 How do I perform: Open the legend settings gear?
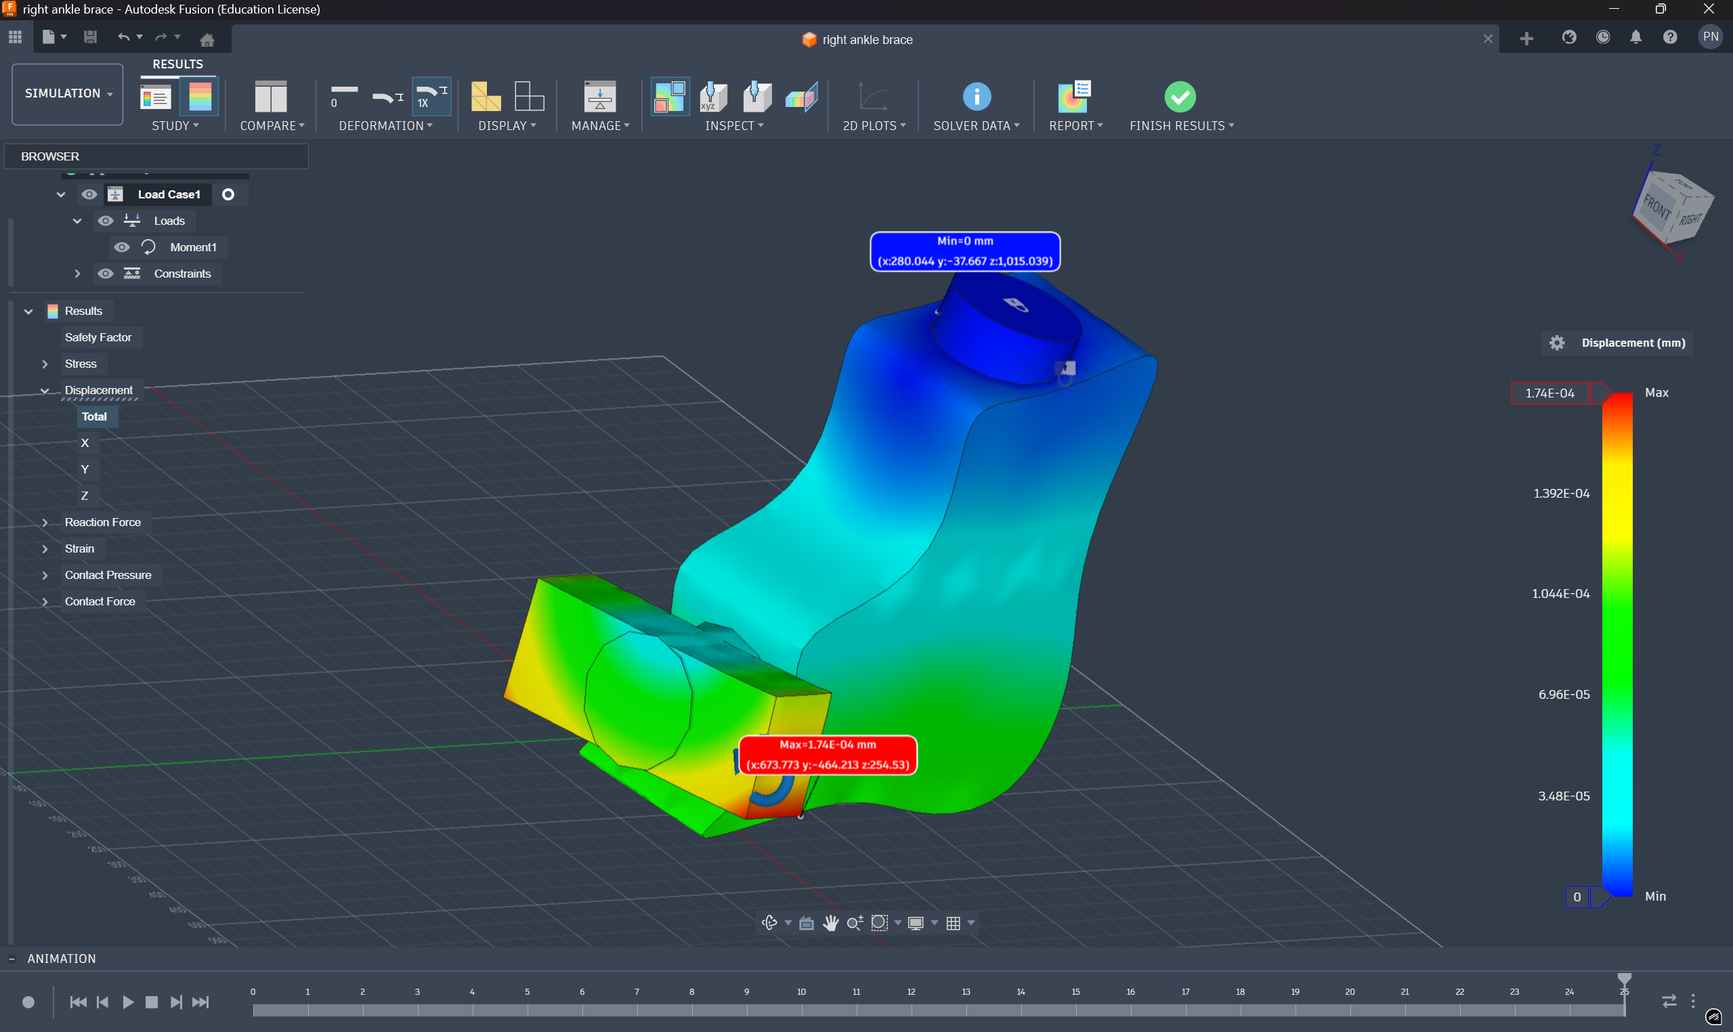click(1557, 342)
